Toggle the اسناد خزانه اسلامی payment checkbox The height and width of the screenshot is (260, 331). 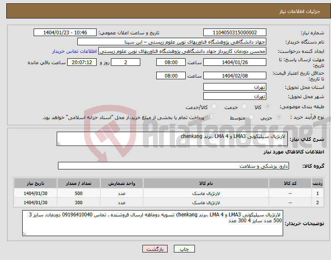coord(210,117)
